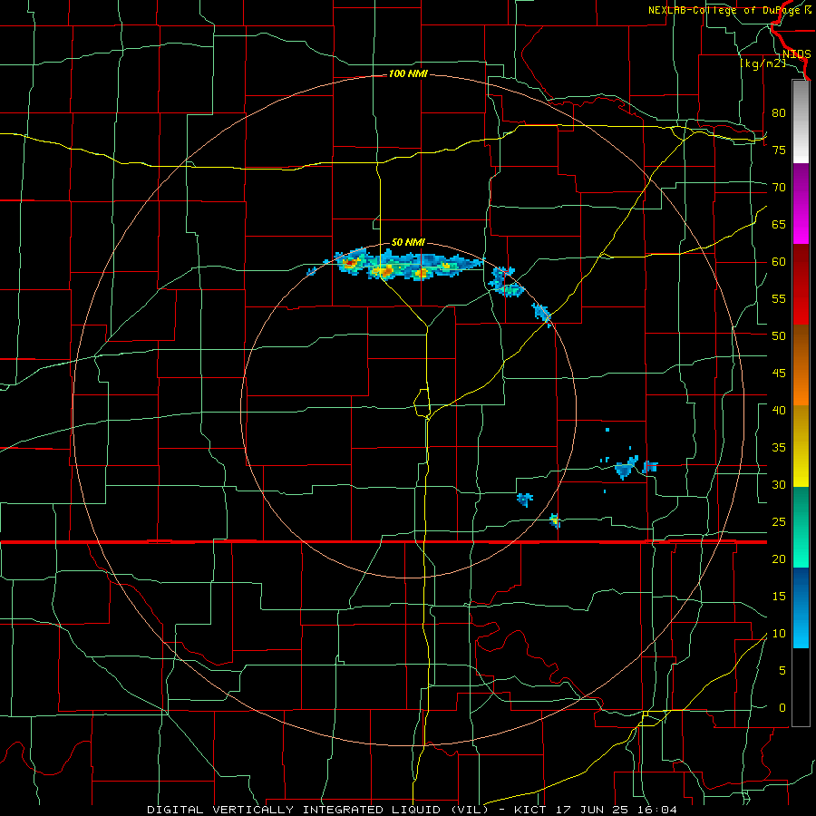Select the purple-magenta segment of the color bar
The image size is (816, 816).
[801, 204]
